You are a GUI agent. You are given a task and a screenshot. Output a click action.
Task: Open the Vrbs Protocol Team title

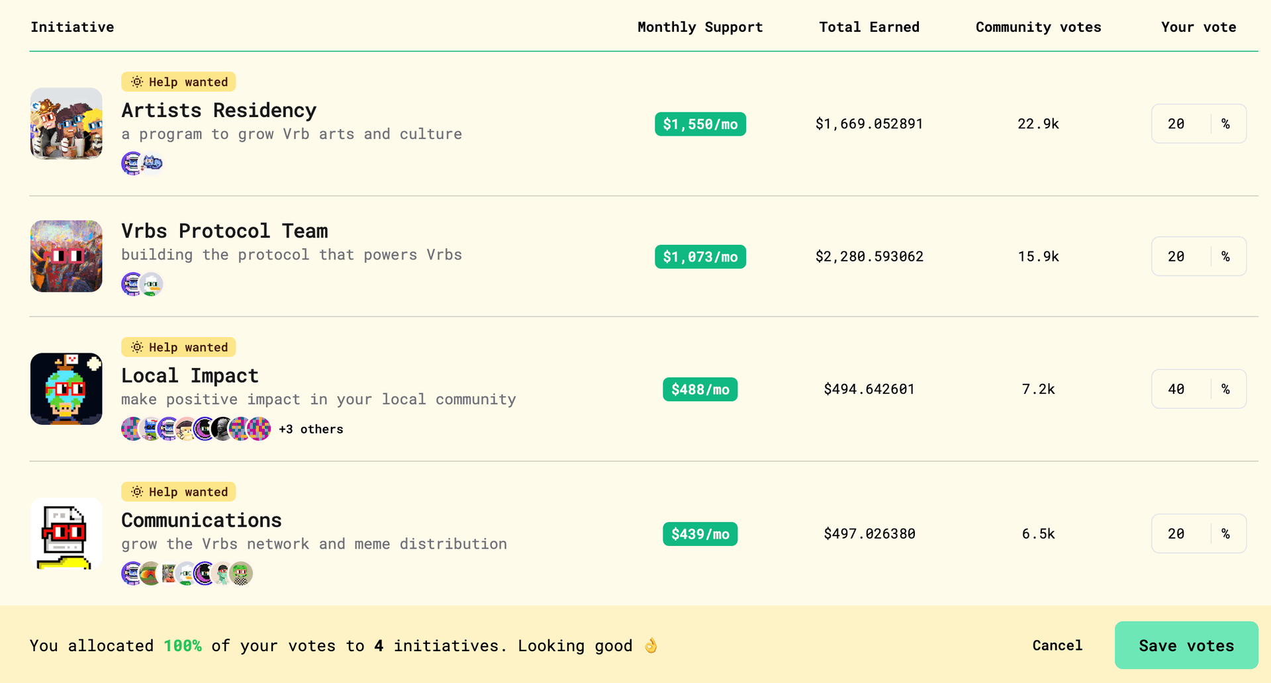pos(224,231)
